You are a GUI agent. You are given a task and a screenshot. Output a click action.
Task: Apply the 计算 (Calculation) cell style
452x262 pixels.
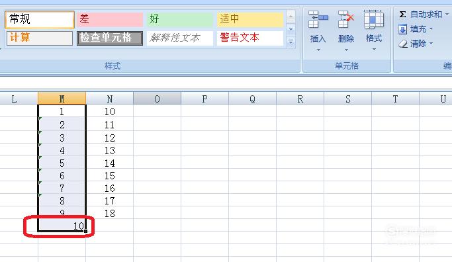pos(40,38)
